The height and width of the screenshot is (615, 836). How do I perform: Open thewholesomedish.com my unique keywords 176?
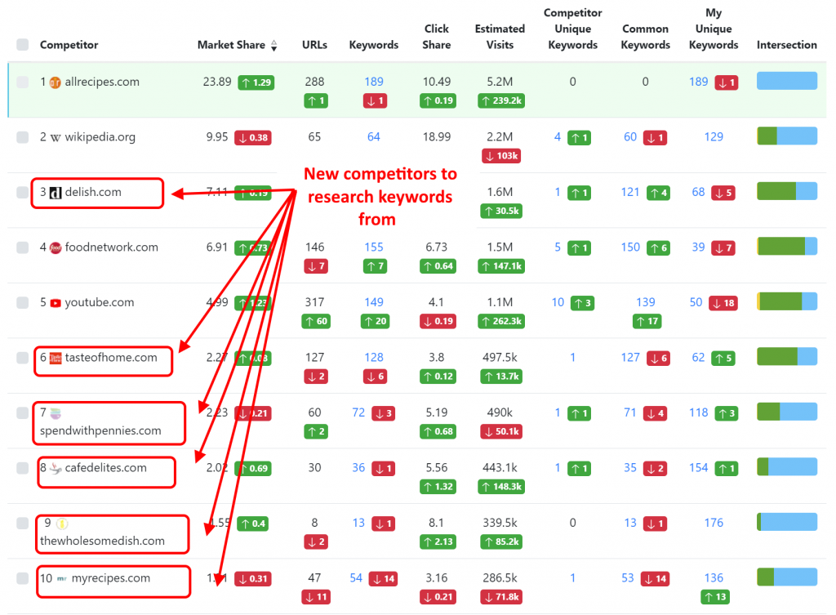pyautogui.click(x=714, y=523)
